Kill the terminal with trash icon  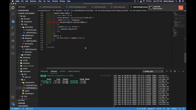pos(175,71)
